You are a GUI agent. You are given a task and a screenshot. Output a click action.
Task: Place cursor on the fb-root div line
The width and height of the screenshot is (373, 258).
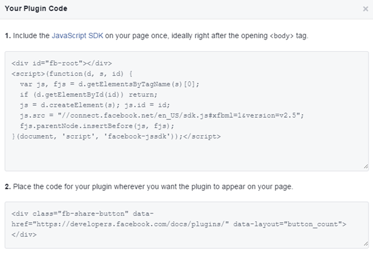(x=62, y=63)
